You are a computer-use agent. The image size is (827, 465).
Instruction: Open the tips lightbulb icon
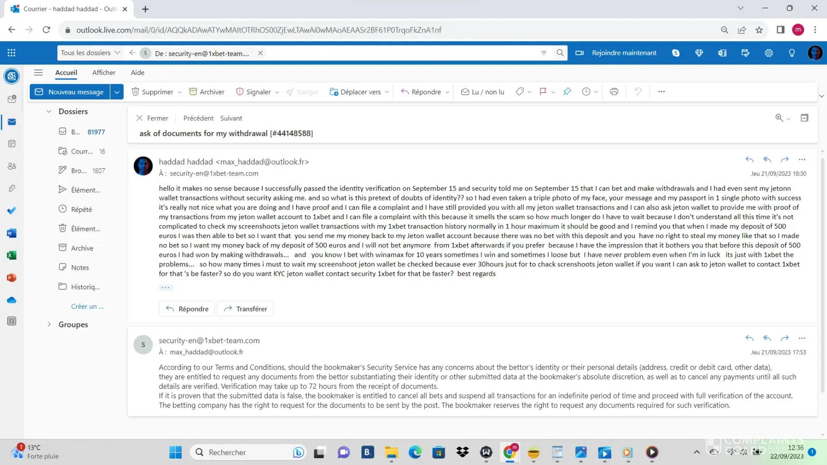tap(792, 53)
